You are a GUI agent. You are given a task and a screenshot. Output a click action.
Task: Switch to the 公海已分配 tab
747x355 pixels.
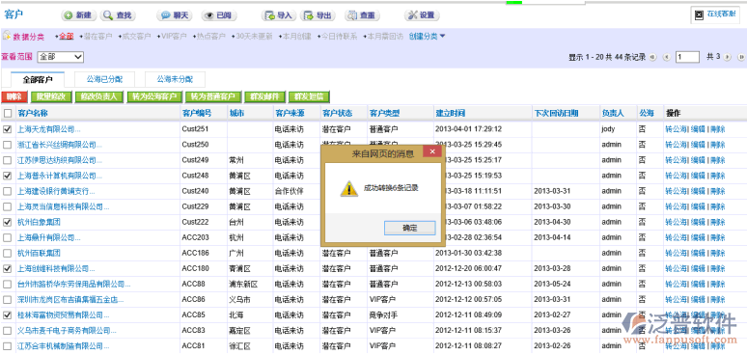tap(104, 79)
